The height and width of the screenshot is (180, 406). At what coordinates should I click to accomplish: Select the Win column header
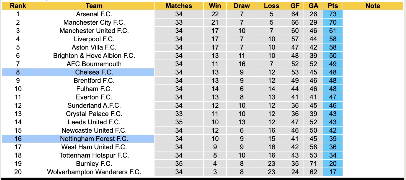[215, 6]
